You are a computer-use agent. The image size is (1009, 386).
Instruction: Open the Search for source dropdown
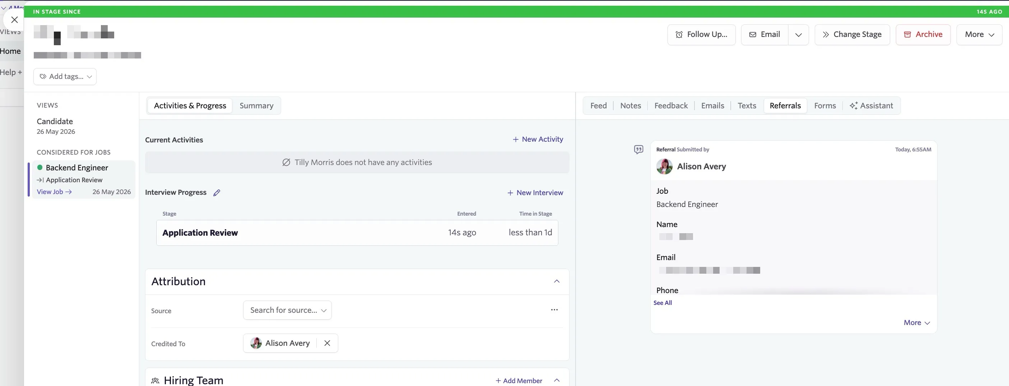click(287, 310)
